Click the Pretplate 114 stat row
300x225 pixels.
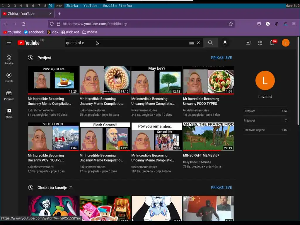[265, 111]
